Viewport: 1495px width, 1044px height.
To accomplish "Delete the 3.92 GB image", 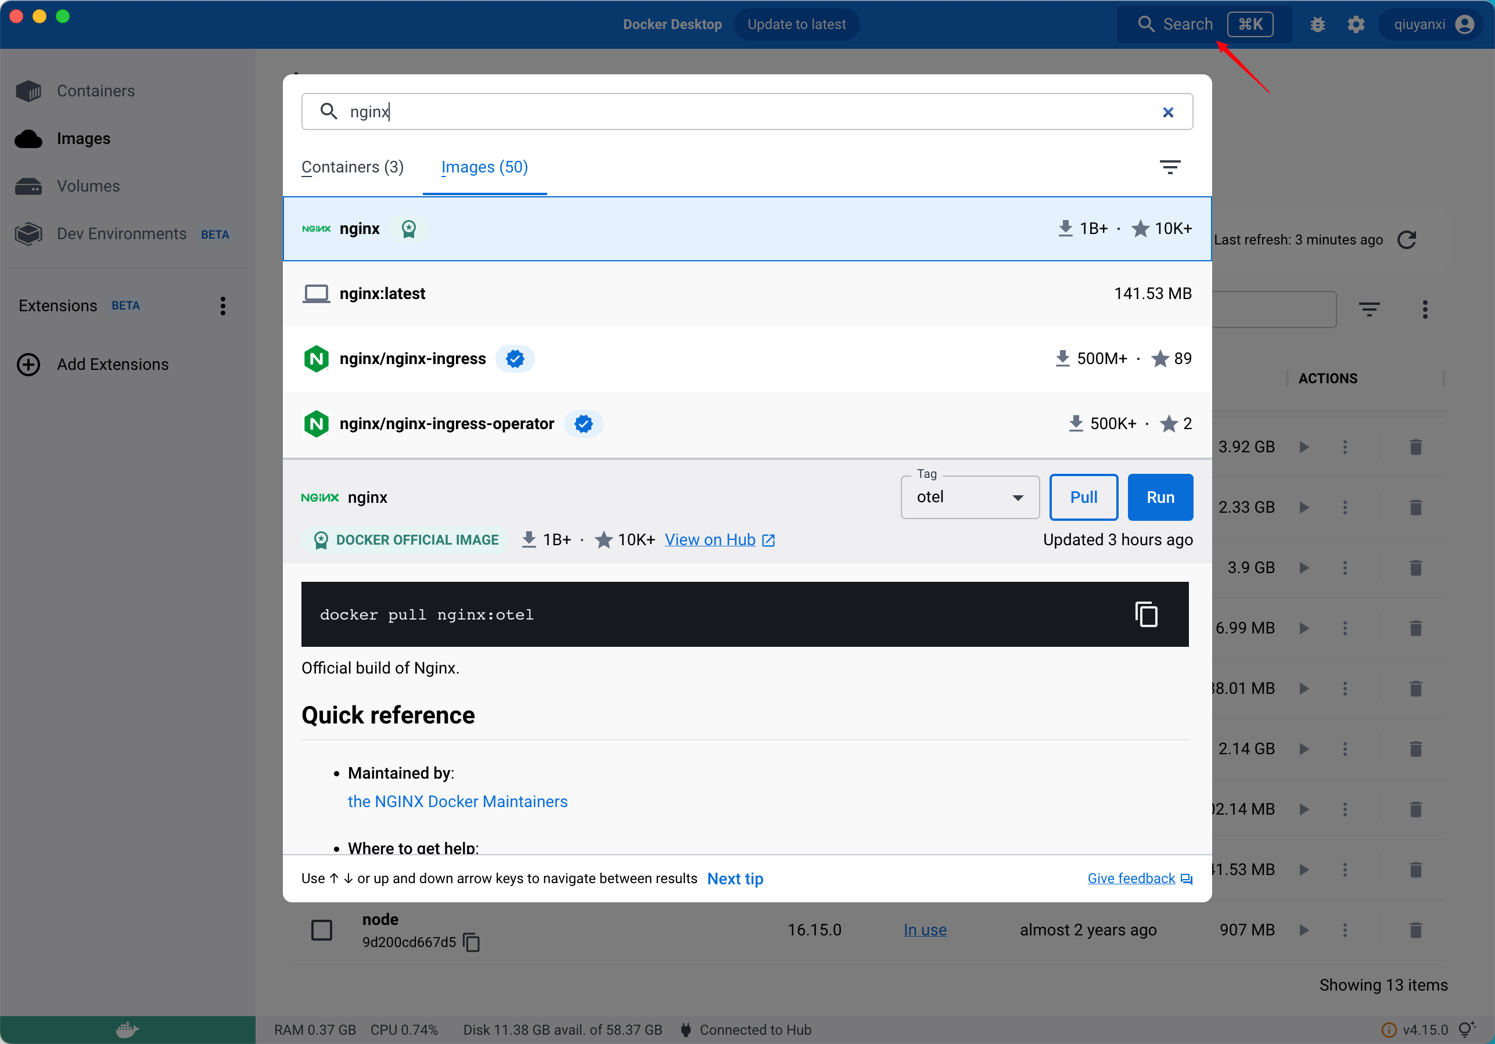I will coord(1415,447).
